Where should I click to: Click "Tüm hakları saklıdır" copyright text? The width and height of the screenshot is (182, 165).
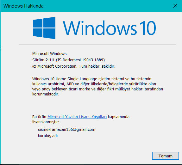(x=97, y=66)
